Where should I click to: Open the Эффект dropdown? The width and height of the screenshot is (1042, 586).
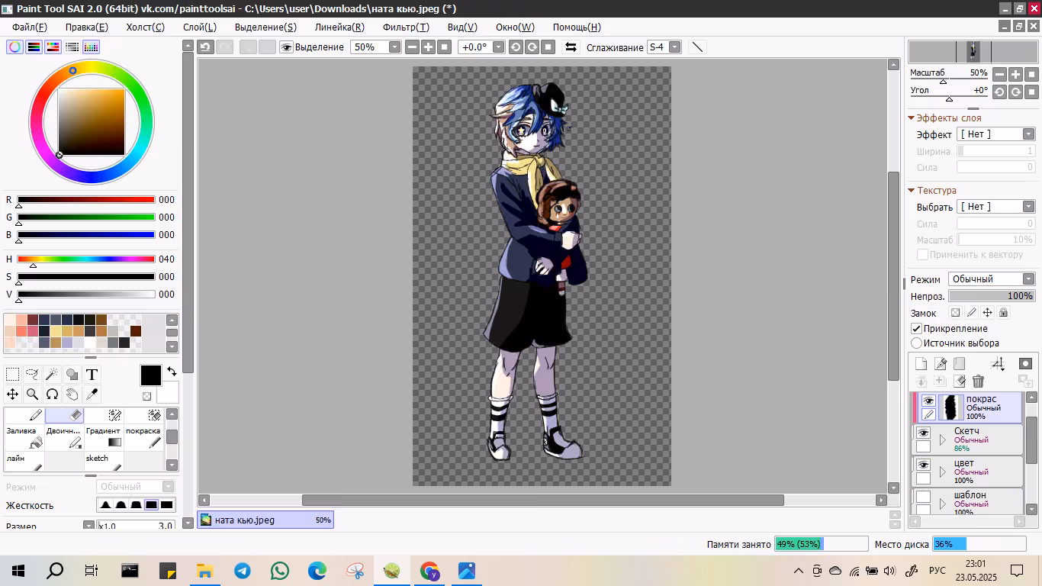pyautogui.click(x=995, y=134)
